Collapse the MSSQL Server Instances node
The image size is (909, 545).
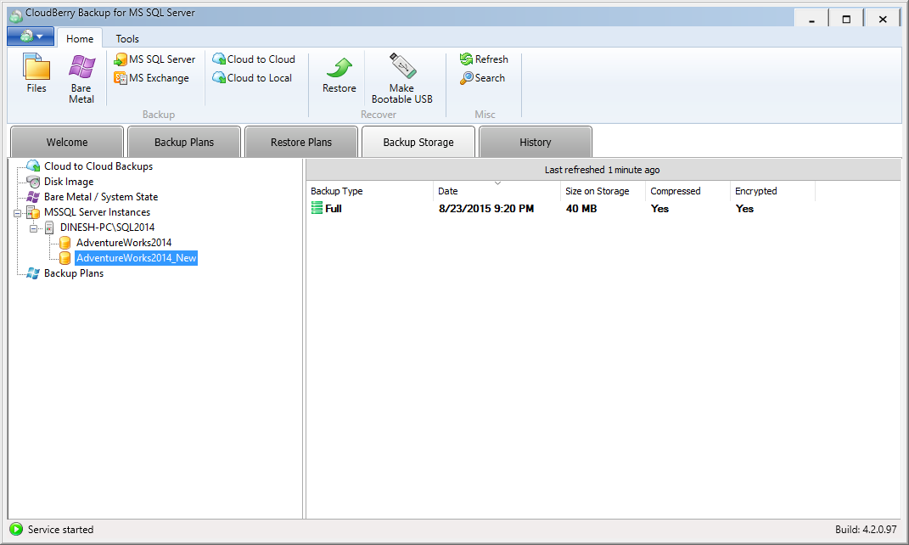17,213
